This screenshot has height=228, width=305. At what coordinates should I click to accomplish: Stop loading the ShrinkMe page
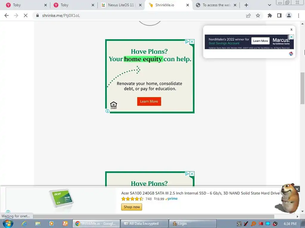26,15
